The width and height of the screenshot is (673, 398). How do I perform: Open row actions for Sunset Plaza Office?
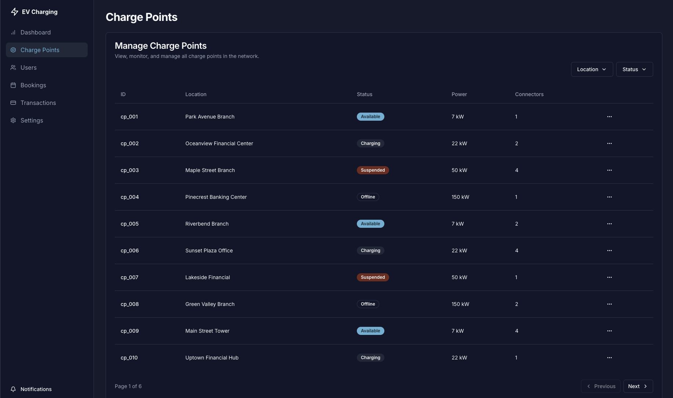609,251
